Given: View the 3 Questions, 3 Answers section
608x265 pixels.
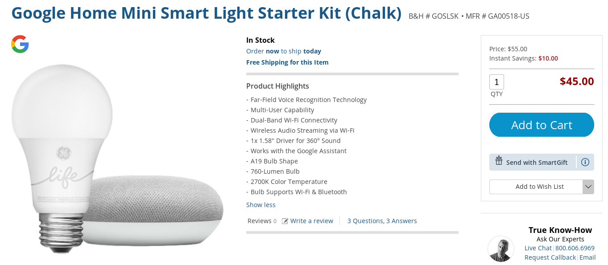Looking at the screenshot, I should (x=382, y=220).
